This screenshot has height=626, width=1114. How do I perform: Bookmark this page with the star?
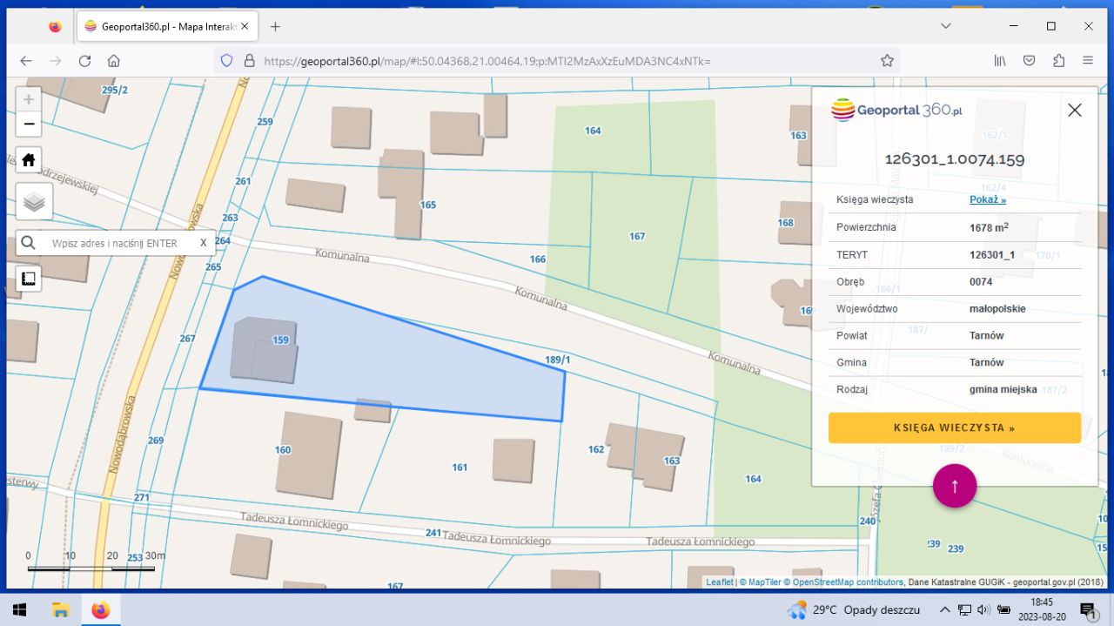(x=887, y=61)
